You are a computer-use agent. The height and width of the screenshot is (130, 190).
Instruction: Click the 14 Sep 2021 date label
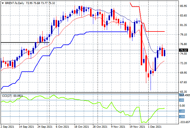click(x=26, y=127)
